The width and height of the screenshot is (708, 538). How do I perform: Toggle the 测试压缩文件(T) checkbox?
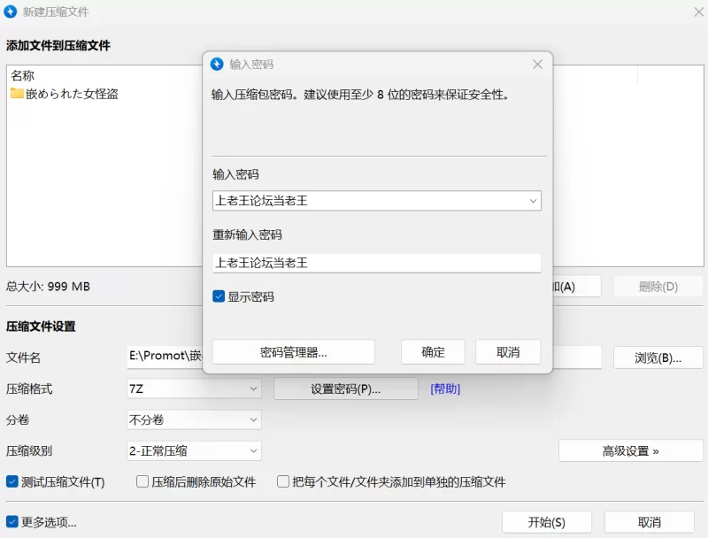point(12,481)
